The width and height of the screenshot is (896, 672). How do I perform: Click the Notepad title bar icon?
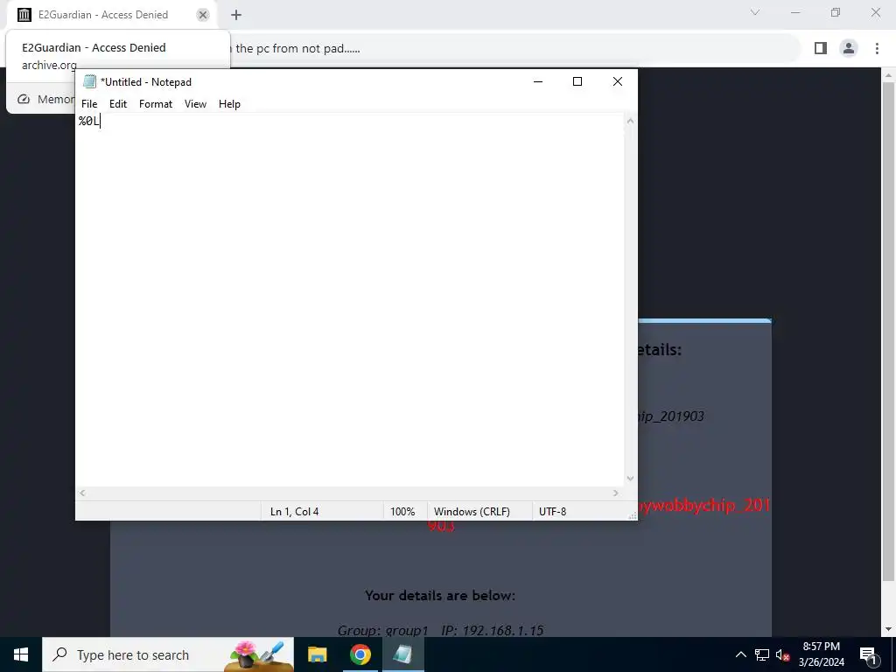pos(89,81)
